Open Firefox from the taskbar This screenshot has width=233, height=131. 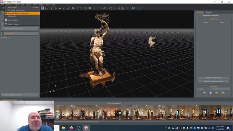(x=71, y=128)
